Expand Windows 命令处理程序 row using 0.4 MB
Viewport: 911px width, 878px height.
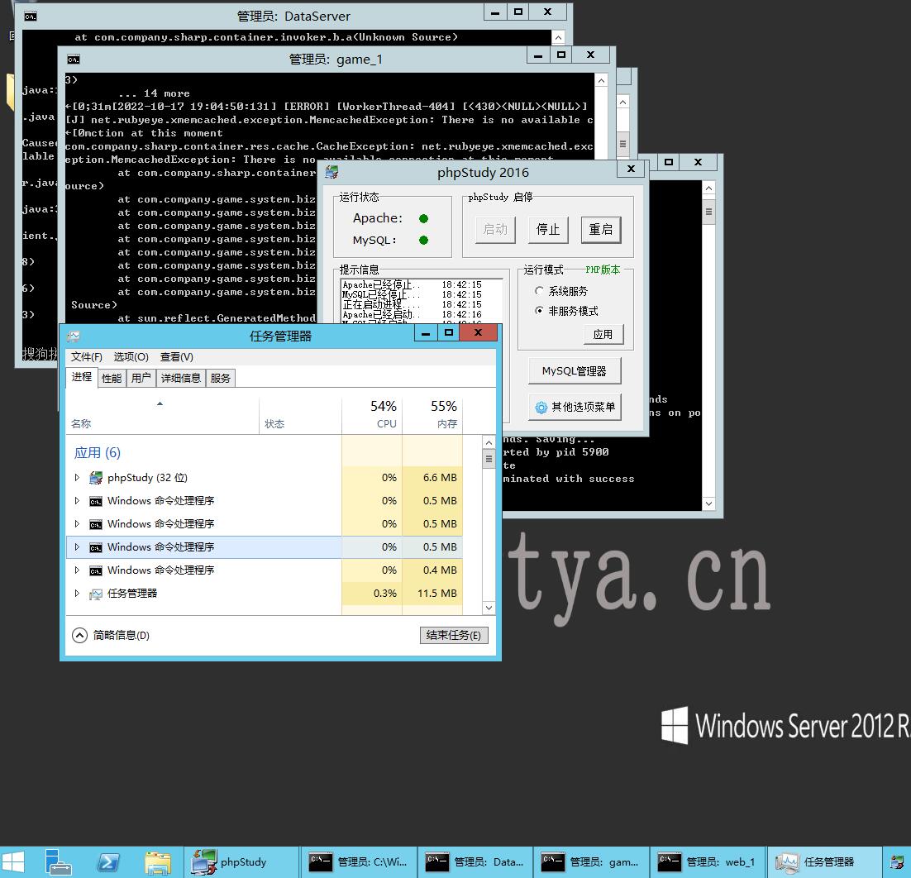click(77, 570)
